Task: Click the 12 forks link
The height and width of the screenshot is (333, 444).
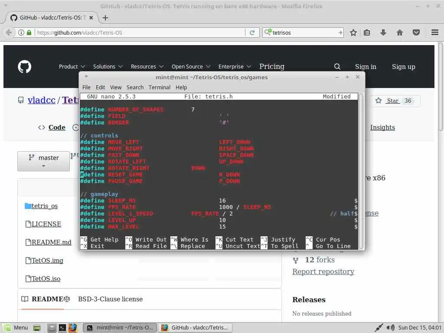Action: click(x=320, y=260)
